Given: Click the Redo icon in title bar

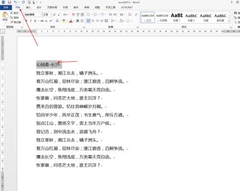Looking at the screenshot, I should coord(24,2).
